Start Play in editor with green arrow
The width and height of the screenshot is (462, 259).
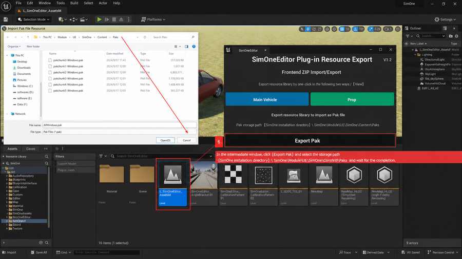coord(99,19)
